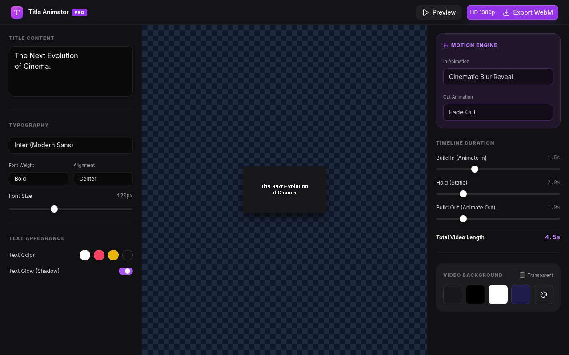Viewport: 569px width, 355px height.
Task: Click the custom color palette icon
Action: tap(543, 295)
